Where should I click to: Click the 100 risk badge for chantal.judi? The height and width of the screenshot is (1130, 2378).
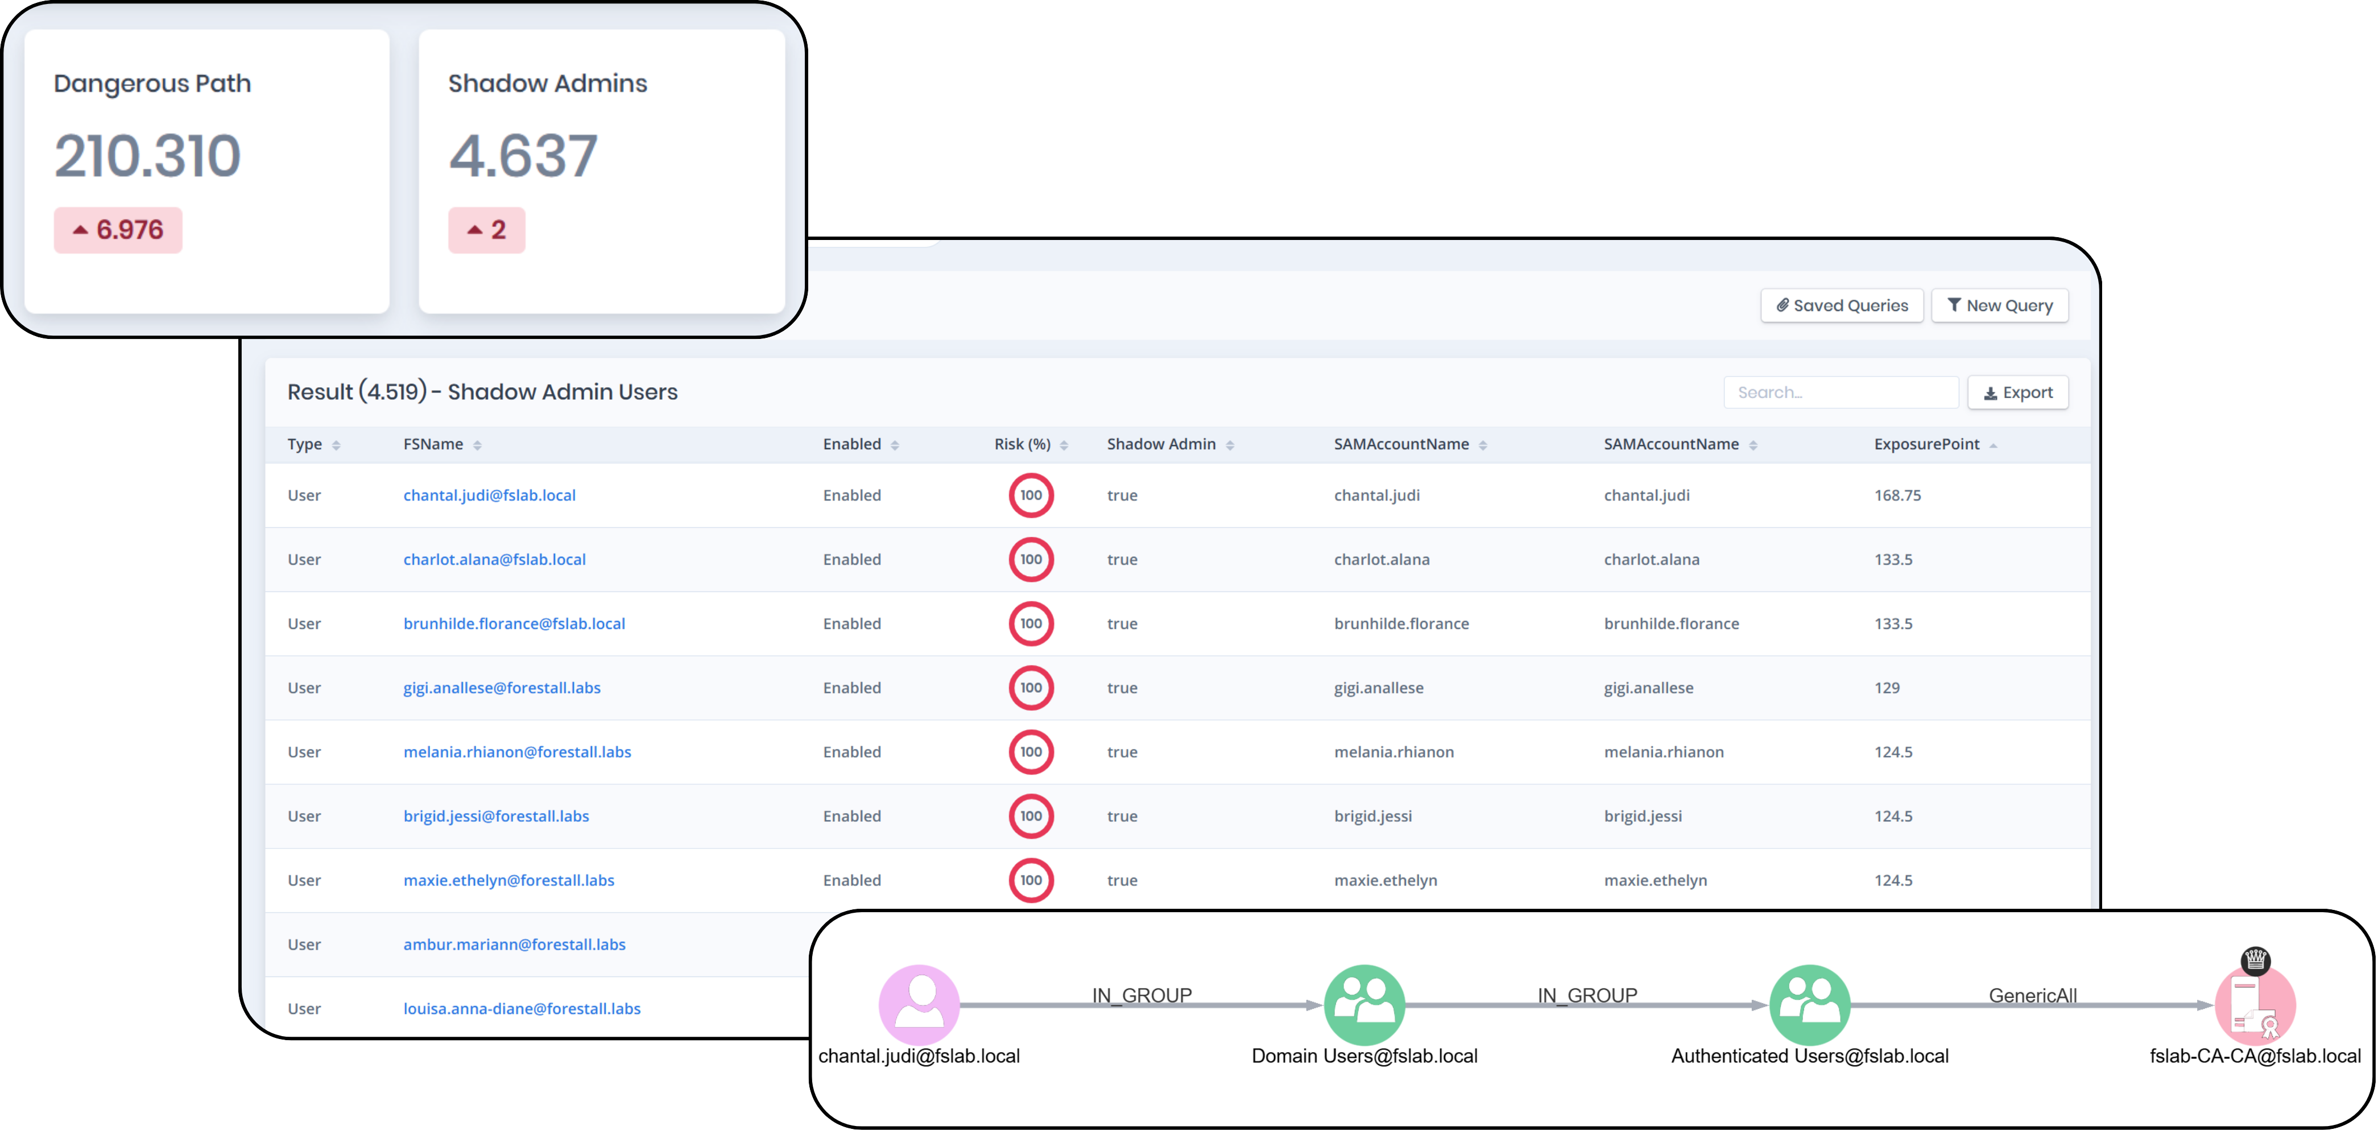point(1031,495)
